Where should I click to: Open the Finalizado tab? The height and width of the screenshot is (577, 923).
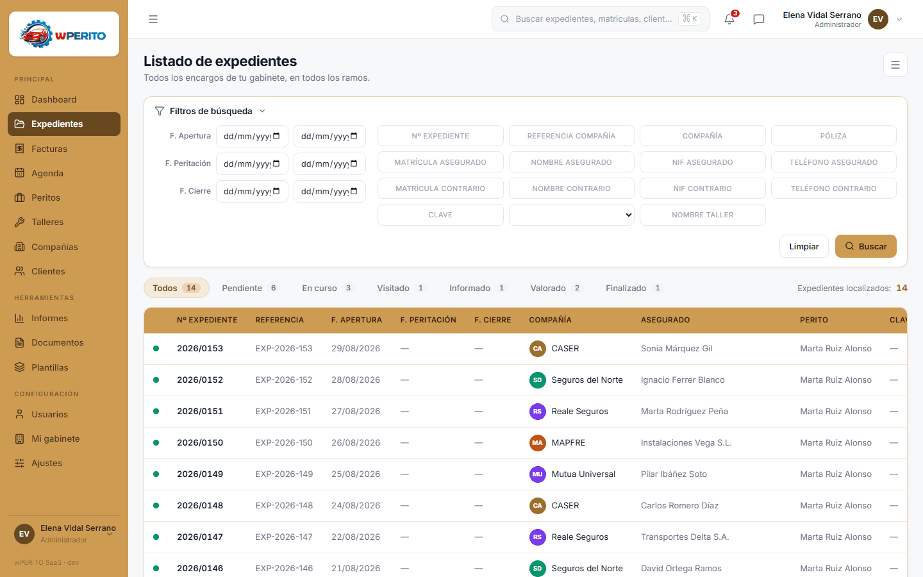634,288
